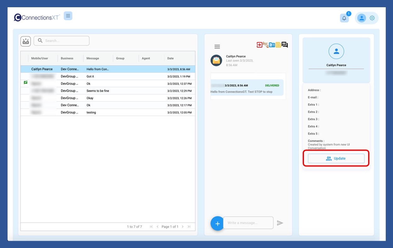Open the settings gear in top right
Viewport: 393px width, 248px height.
tap(372, 18)
